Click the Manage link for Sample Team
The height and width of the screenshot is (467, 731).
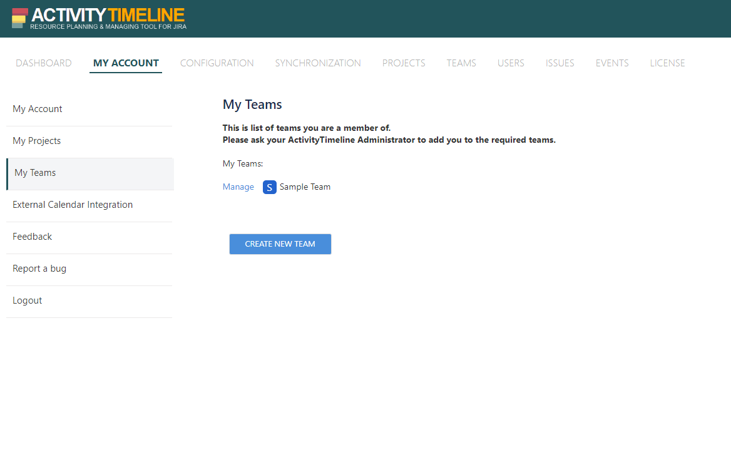click(238, 187)
